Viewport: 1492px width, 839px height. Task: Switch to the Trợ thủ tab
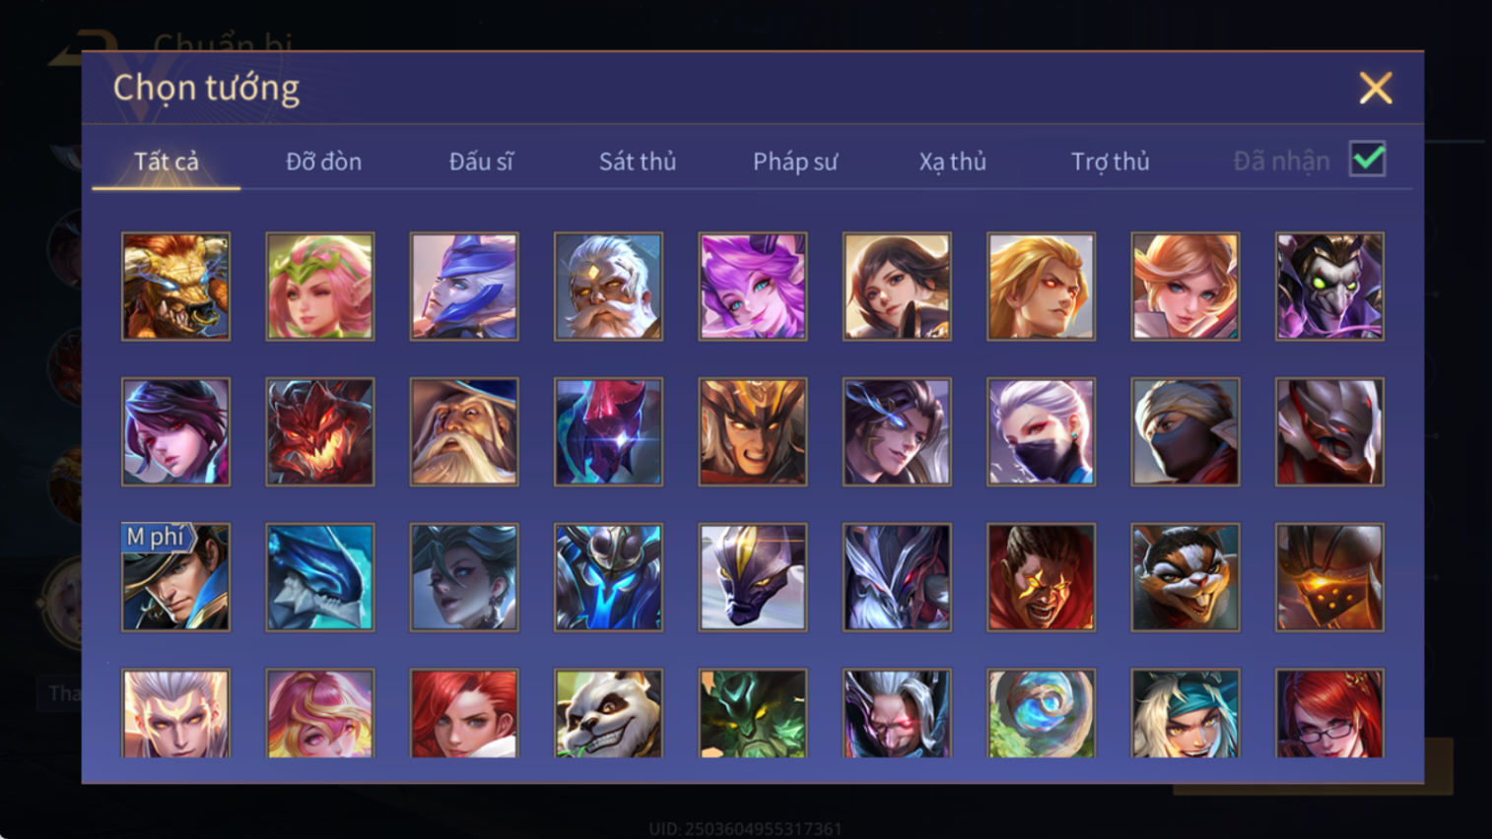[x=1110, y=161]
